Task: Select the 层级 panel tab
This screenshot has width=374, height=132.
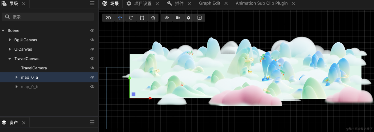Action: pyautogui.click(x=14, y=3)
